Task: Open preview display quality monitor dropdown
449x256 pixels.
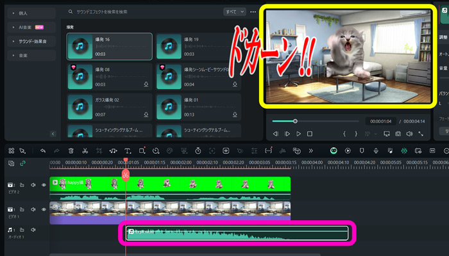Action: (x=387, y=134)
